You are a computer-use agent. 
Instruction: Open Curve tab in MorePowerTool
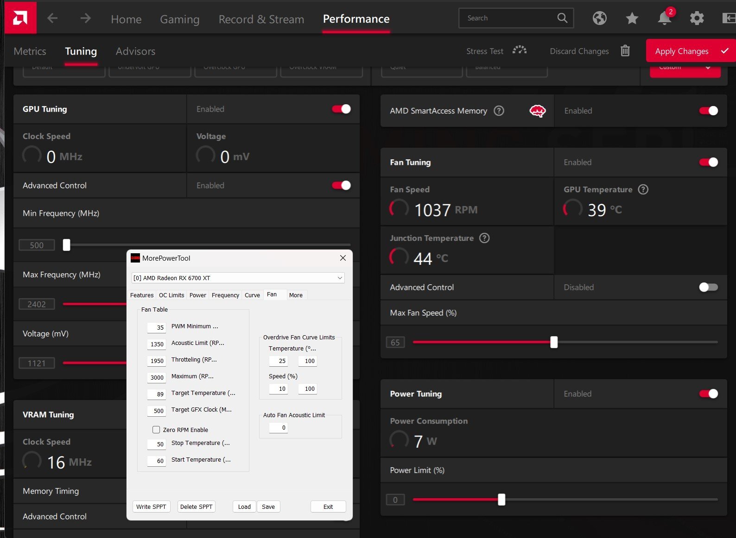pos(252,295)
